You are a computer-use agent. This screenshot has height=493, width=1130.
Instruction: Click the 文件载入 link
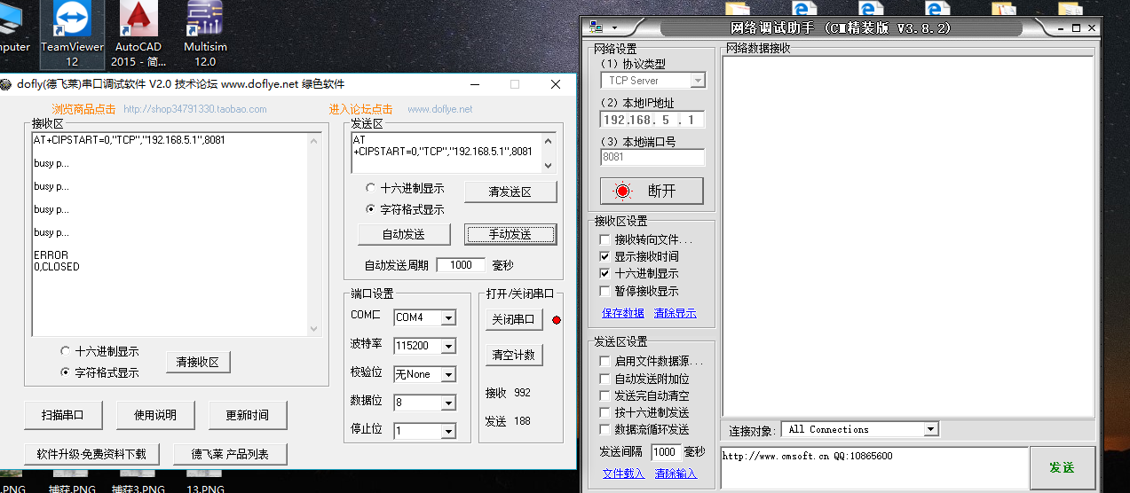coord(624,473)
